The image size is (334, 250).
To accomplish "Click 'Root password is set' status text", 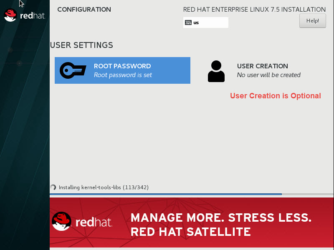I will click(123, 75).
